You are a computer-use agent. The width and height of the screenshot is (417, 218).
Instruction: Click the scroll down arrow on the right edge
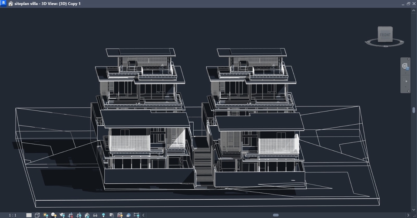pos(414,210)
